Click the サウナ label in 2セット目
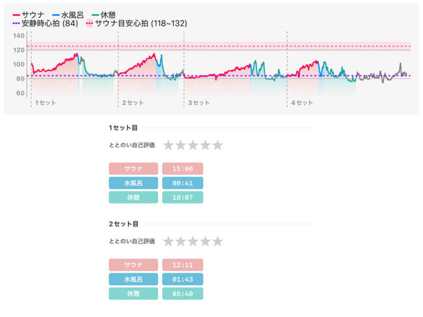The image size is (423, 317). [x=133, y=265]
